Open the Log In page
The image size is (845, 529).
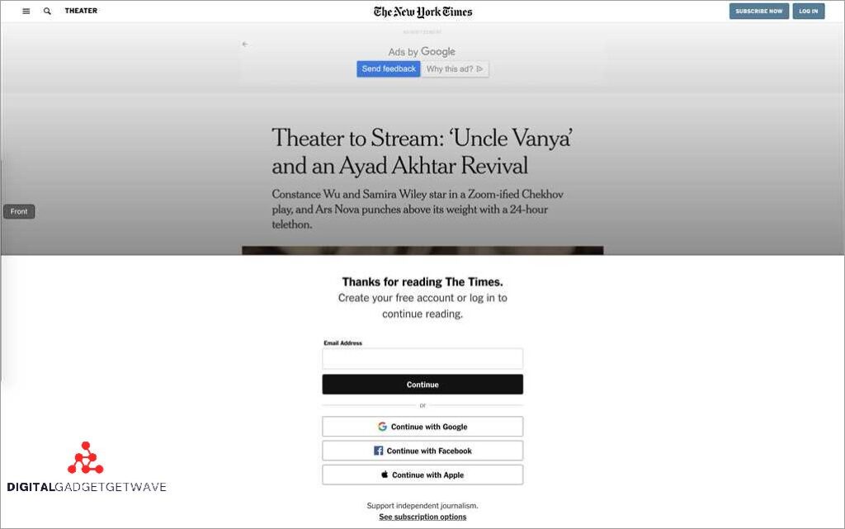[808, 12]
